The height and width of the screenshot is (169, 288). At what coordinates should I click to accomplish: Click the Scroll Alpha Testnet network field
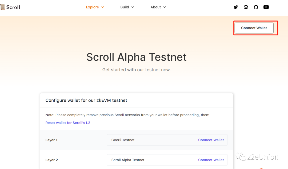(128, 160)
